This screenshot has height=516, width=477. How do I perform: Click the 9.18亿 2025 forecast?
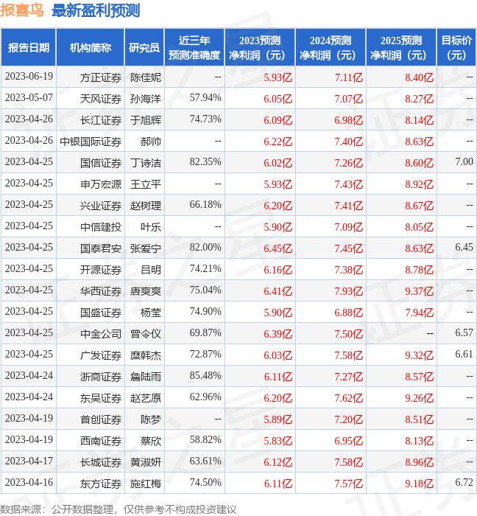pos(419,484)
